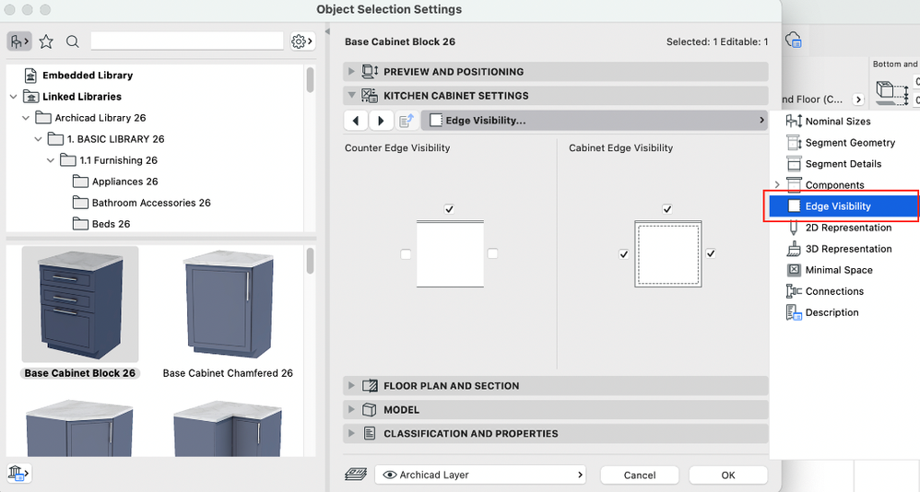This screenshot has height=492, width=920.
Task: Click the library tree scrollbar
Action: coord(310,80)
